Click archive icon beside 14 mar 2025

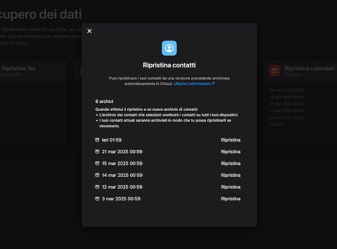coord(97,175)
